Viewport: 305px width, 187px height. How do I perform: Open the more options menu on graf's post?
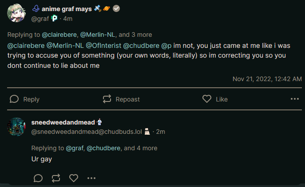(x=295, y=99)
